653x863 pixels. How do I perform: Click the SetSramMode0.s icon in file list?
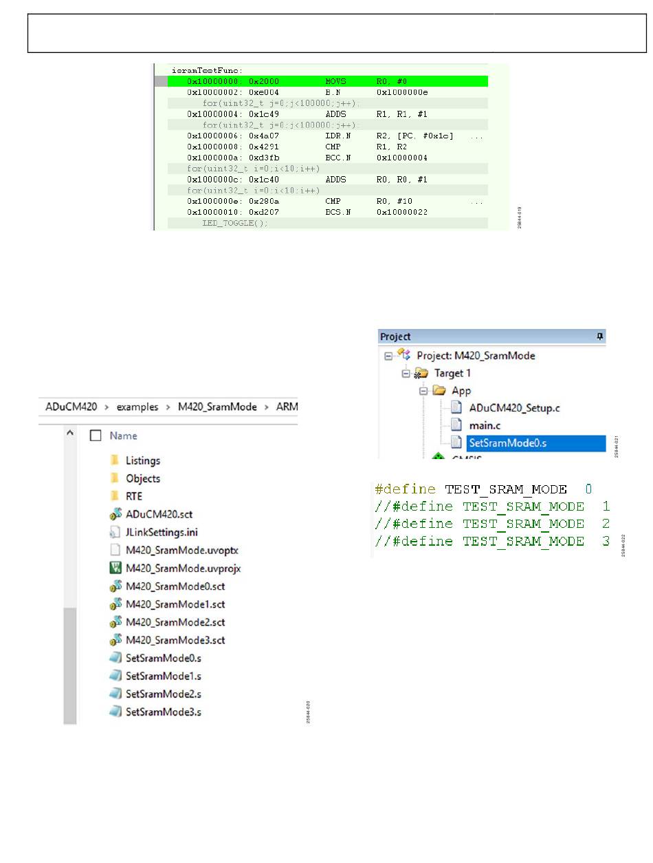click(115, 658)
